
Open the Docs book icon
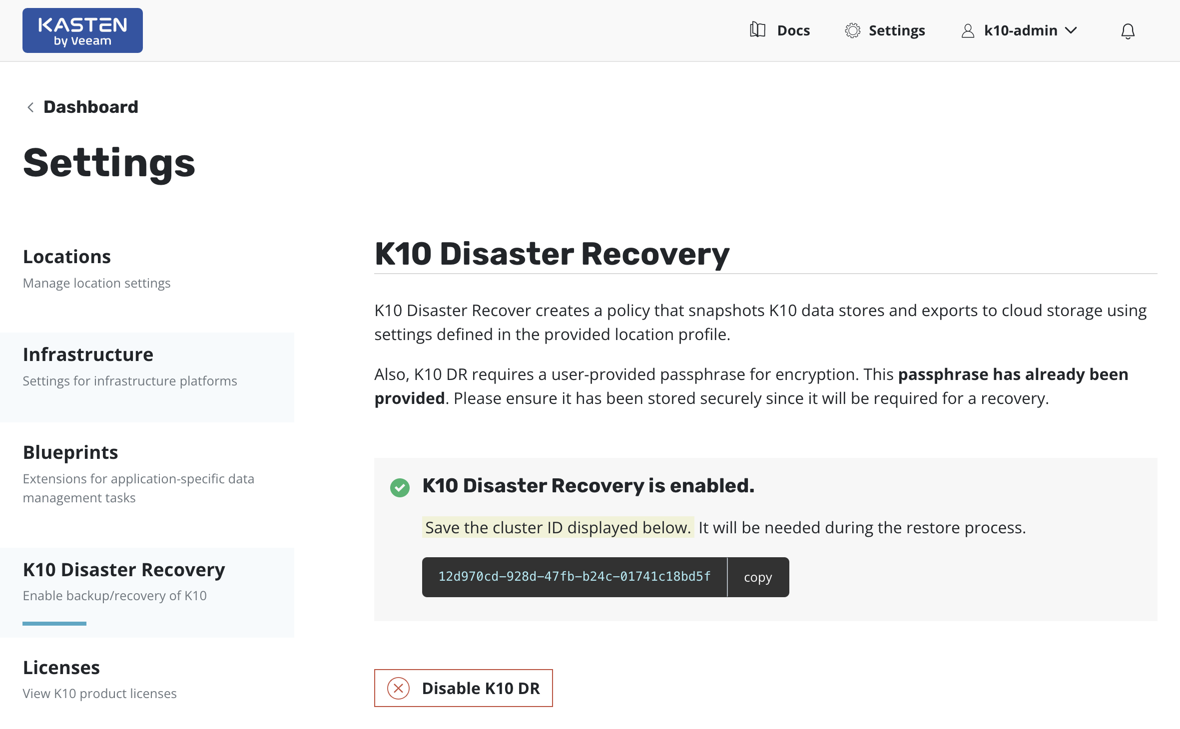757,30
